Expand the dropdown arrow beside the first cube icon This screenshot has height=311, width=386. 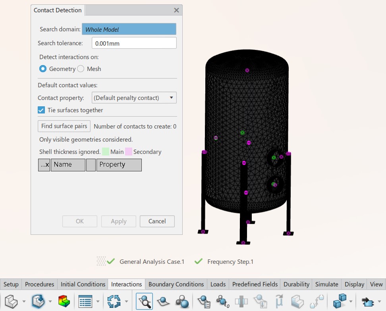24,301
